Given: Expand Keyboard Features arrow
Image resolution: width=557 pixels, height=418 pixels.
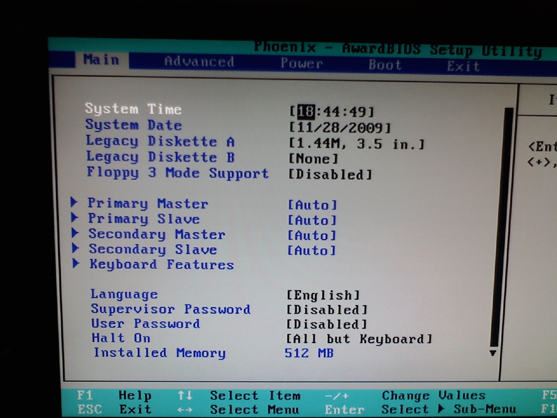Looking at the screenshot, I should (x=76, y=263).
